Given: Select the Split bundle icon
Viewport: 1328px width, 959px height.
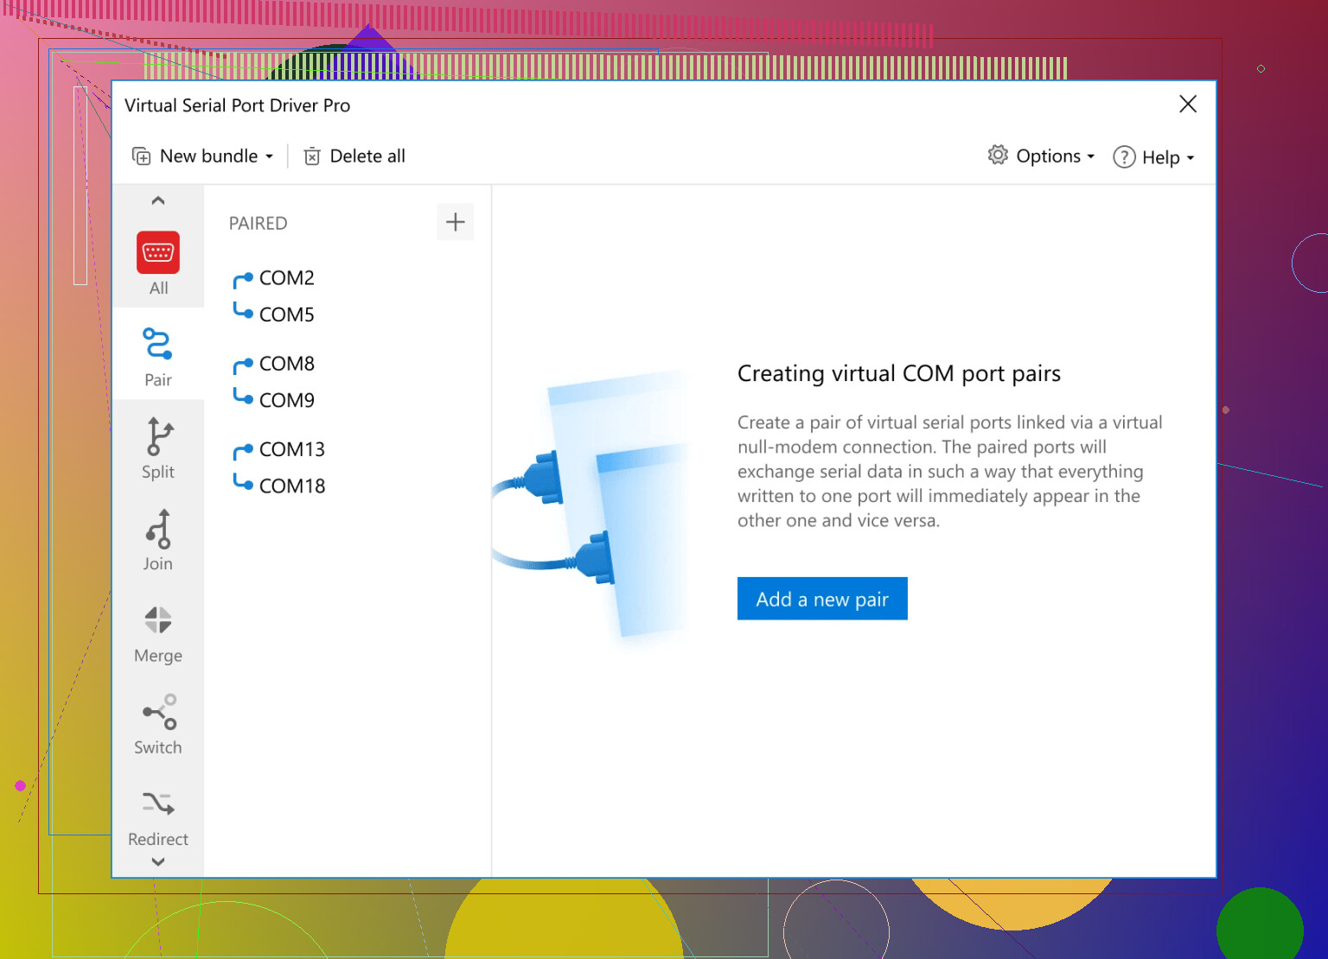Looking at the screenshot, I should [158, 437].
